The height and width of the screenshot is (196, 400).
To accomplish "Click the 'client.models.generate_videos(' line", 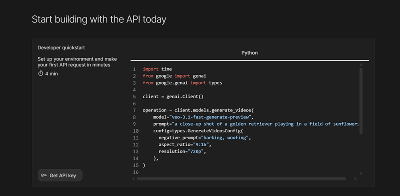I will [198, 110].
